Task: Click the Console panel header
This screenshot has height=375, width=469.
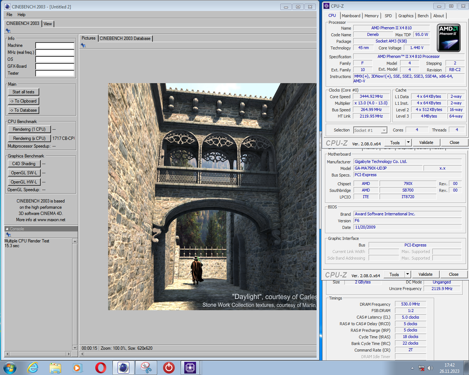Action: (41, 229)
